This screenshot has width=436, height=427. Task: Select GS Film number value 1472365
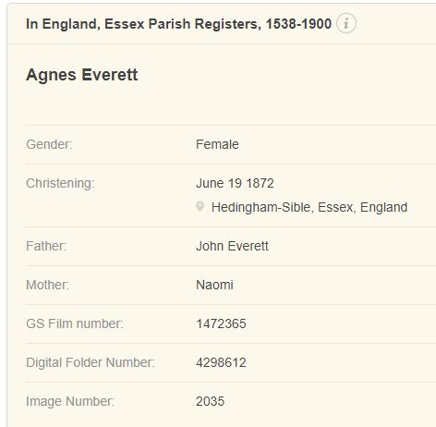point(221,323)
